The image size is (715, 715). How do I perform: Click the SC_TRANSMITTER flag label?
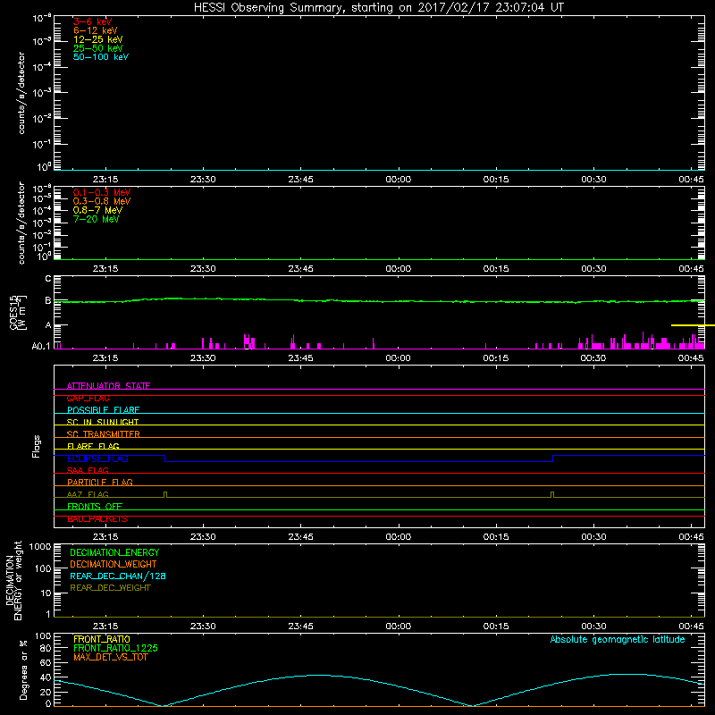click(104, 434)
